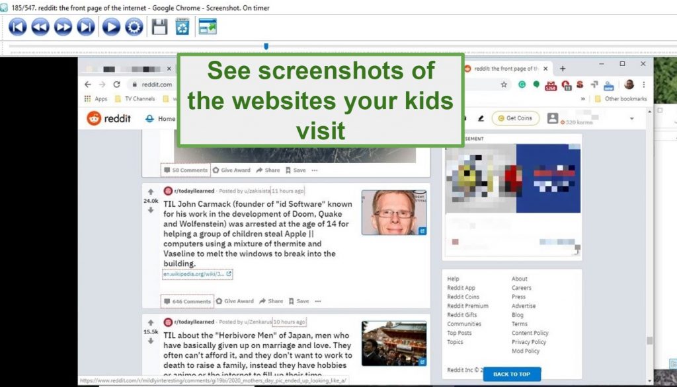
Task: Close the reddit front page tab
Action: coord(545,69)
